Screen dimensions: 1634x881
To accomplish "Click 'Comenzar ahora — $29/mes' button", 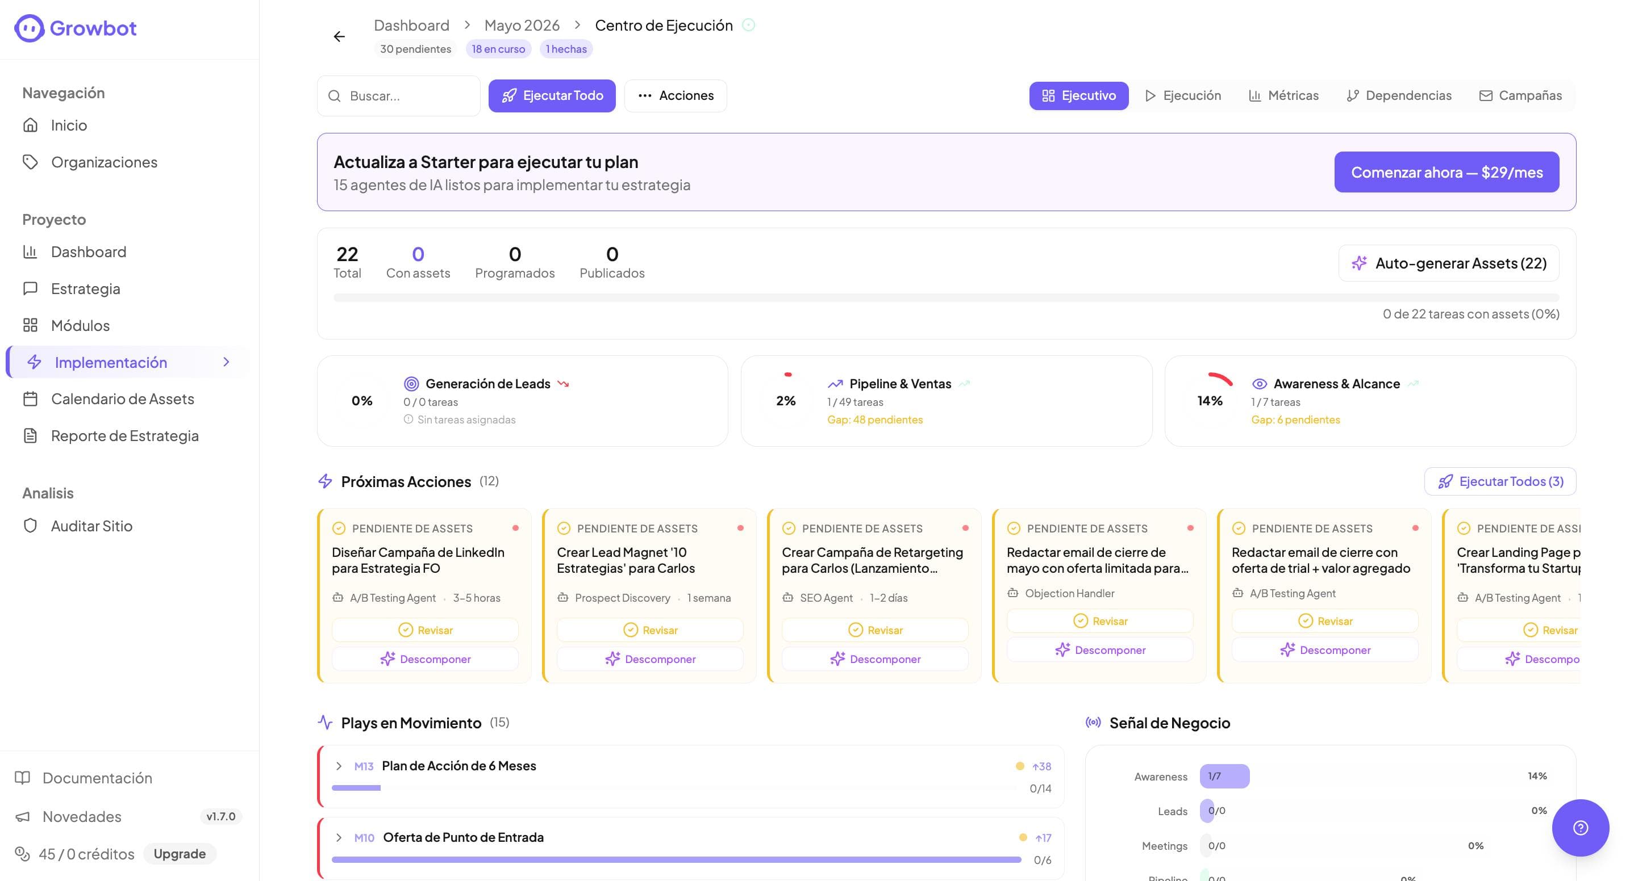I will coord(1447,172).
